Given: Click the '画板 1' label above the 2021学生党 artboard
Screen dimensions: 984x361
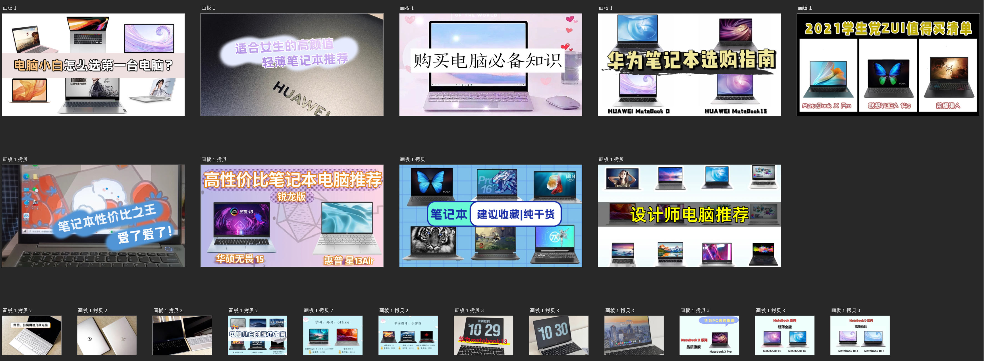Looking at the screenshot, I should [x=805, y=8].
